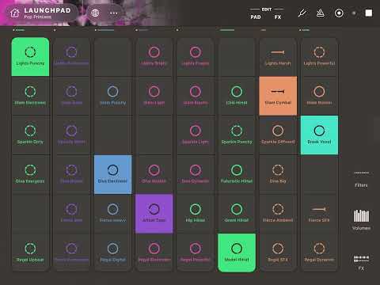Image resolution: width=380 pixels, height=285 pixels.
Task: Open the globe community icon
Action: [95, 13]
